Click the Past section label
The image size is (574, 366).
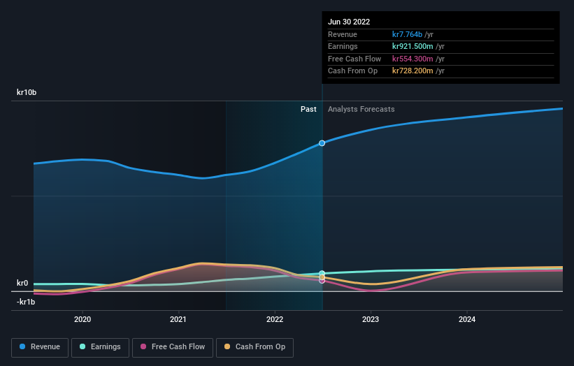pyautogui.click(x=308, y=109)
